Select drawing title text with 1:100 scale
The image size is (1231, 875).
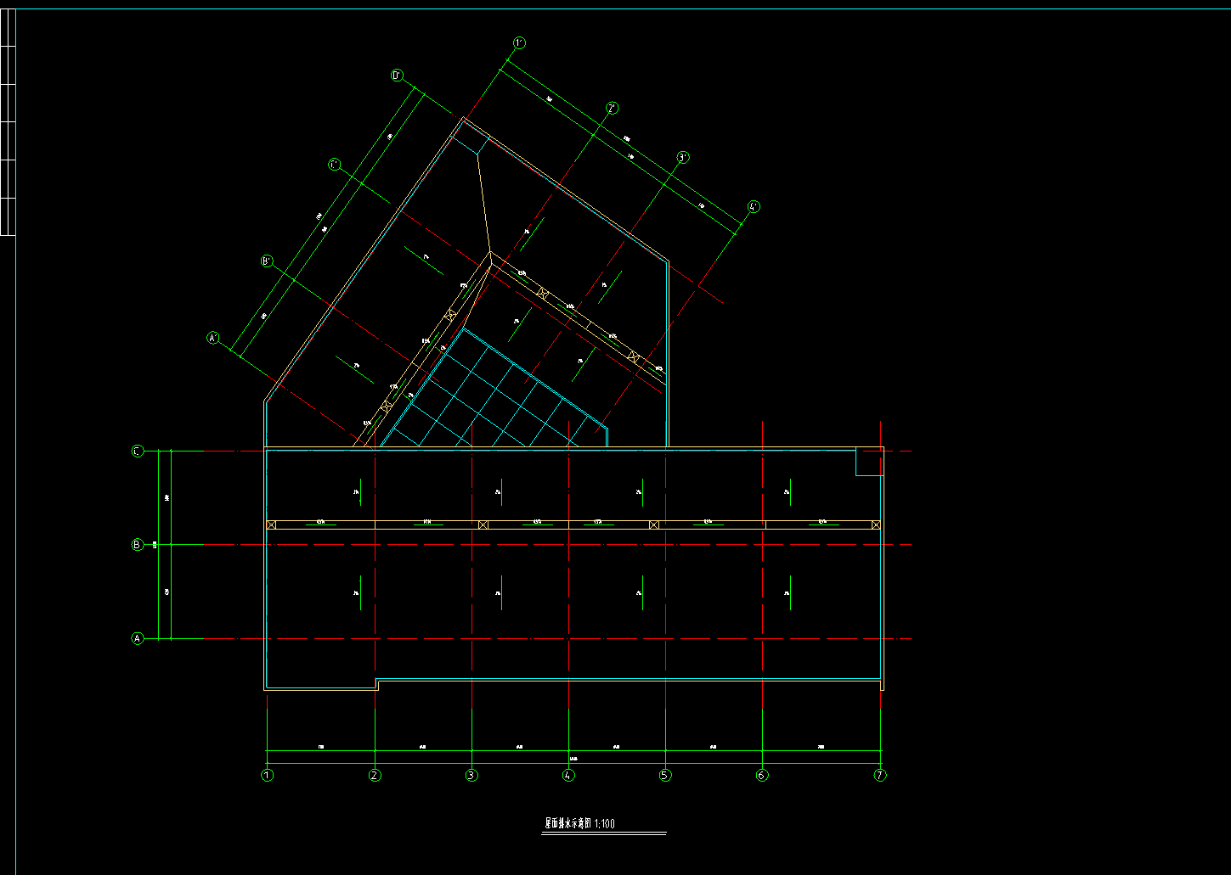(579, 823)
